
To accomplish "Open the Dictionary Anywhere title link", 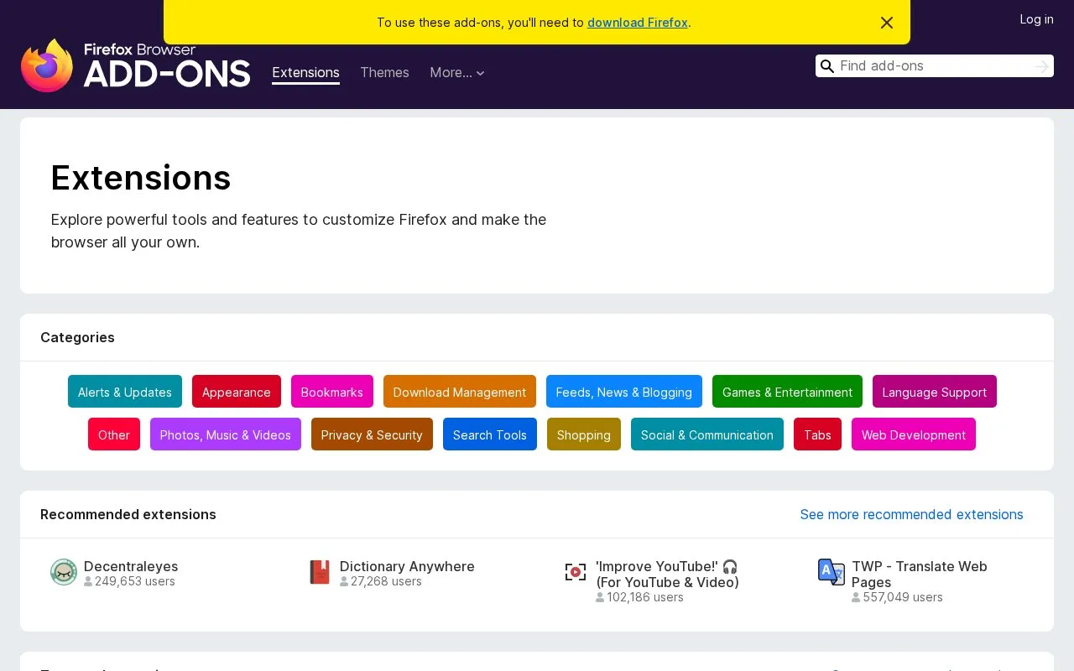I will (x=407, y=566).
